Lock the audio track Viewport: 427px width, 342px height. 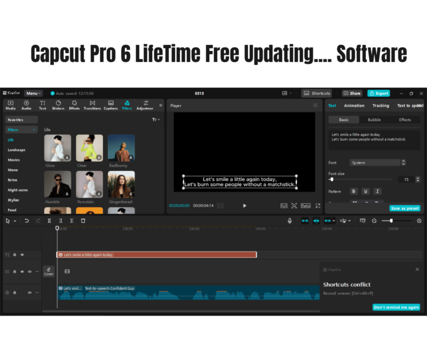(15, 293)
